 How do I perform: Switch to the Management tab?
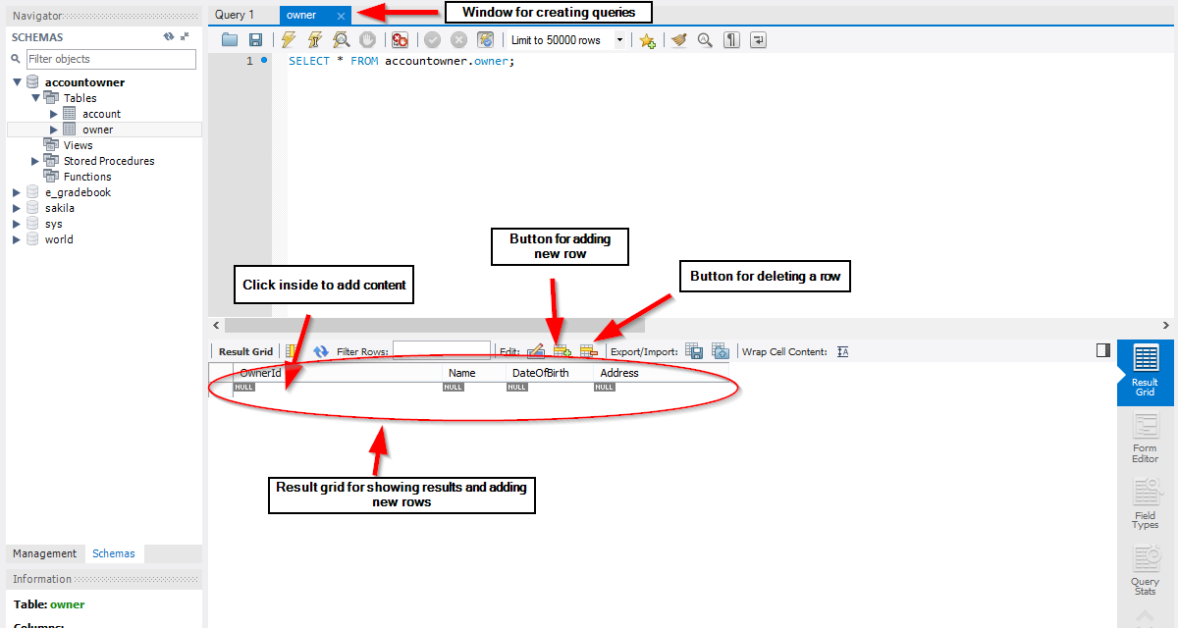pyautogui.click(x=44, y=553)
